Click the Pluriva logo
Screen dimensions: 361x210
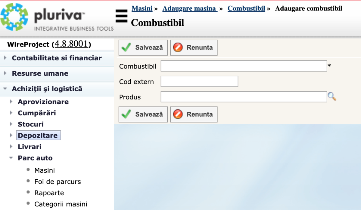click(57, 17)
